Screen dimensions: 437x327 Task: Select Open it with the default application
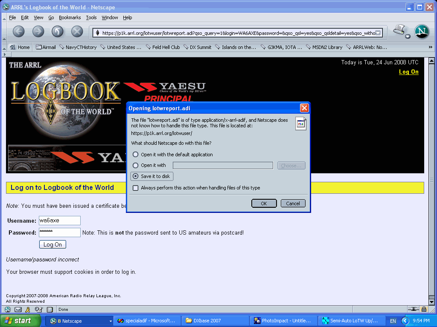(135, 154)
